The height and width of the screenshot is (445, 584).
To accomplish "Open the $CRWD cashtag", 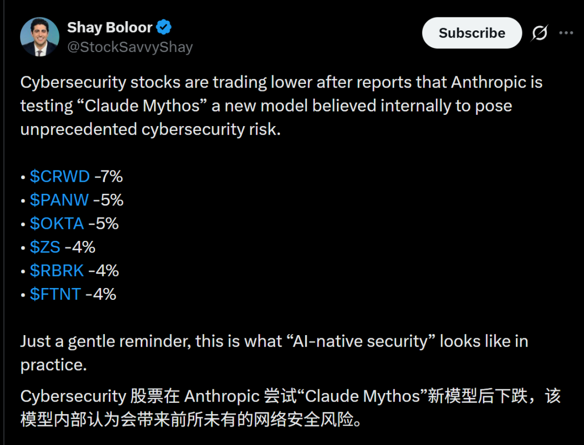I will (59, 176).
